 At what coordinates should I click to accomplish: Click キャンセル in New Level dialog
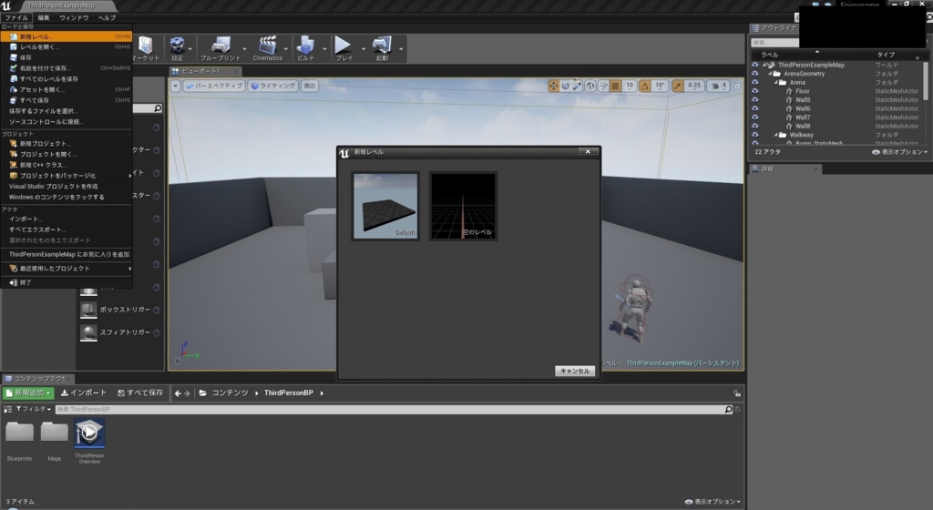click(575, 371)
